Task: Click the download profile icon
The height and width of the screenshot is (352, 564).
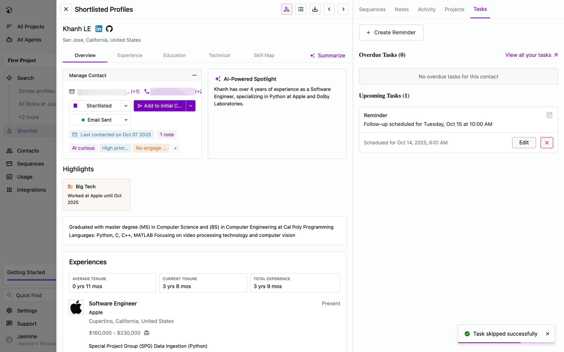Action: 315,9
